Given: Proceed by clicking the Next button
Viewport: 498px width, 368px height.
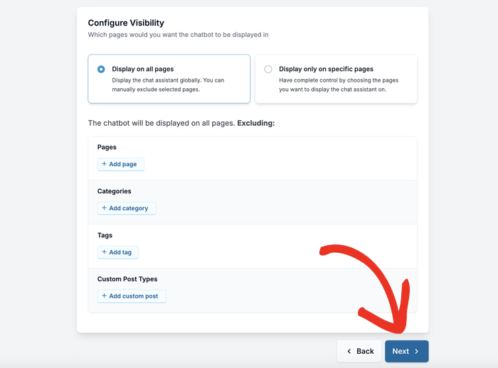Looking at the screenshot, I should (x=406, y=351).
